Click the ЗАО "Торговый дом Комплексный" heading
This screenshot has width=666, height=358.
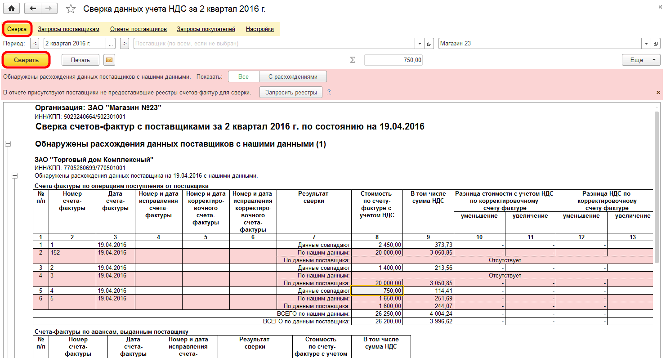coord(94,159)
